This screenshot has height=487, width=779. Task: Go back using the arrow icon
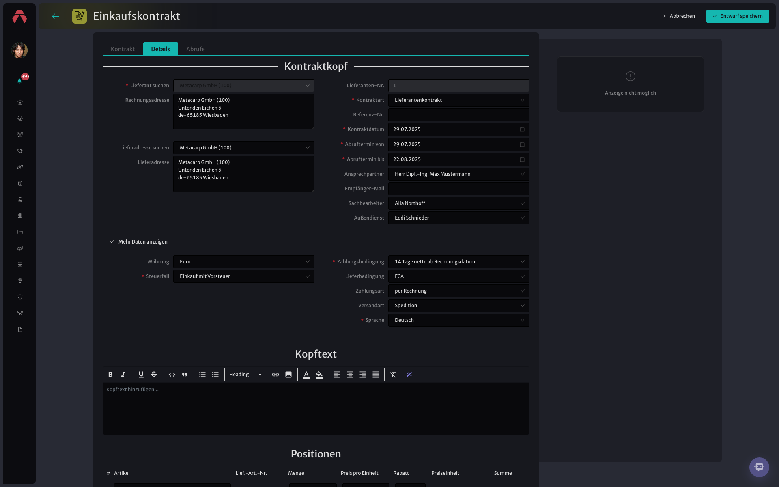coord(56,16)
